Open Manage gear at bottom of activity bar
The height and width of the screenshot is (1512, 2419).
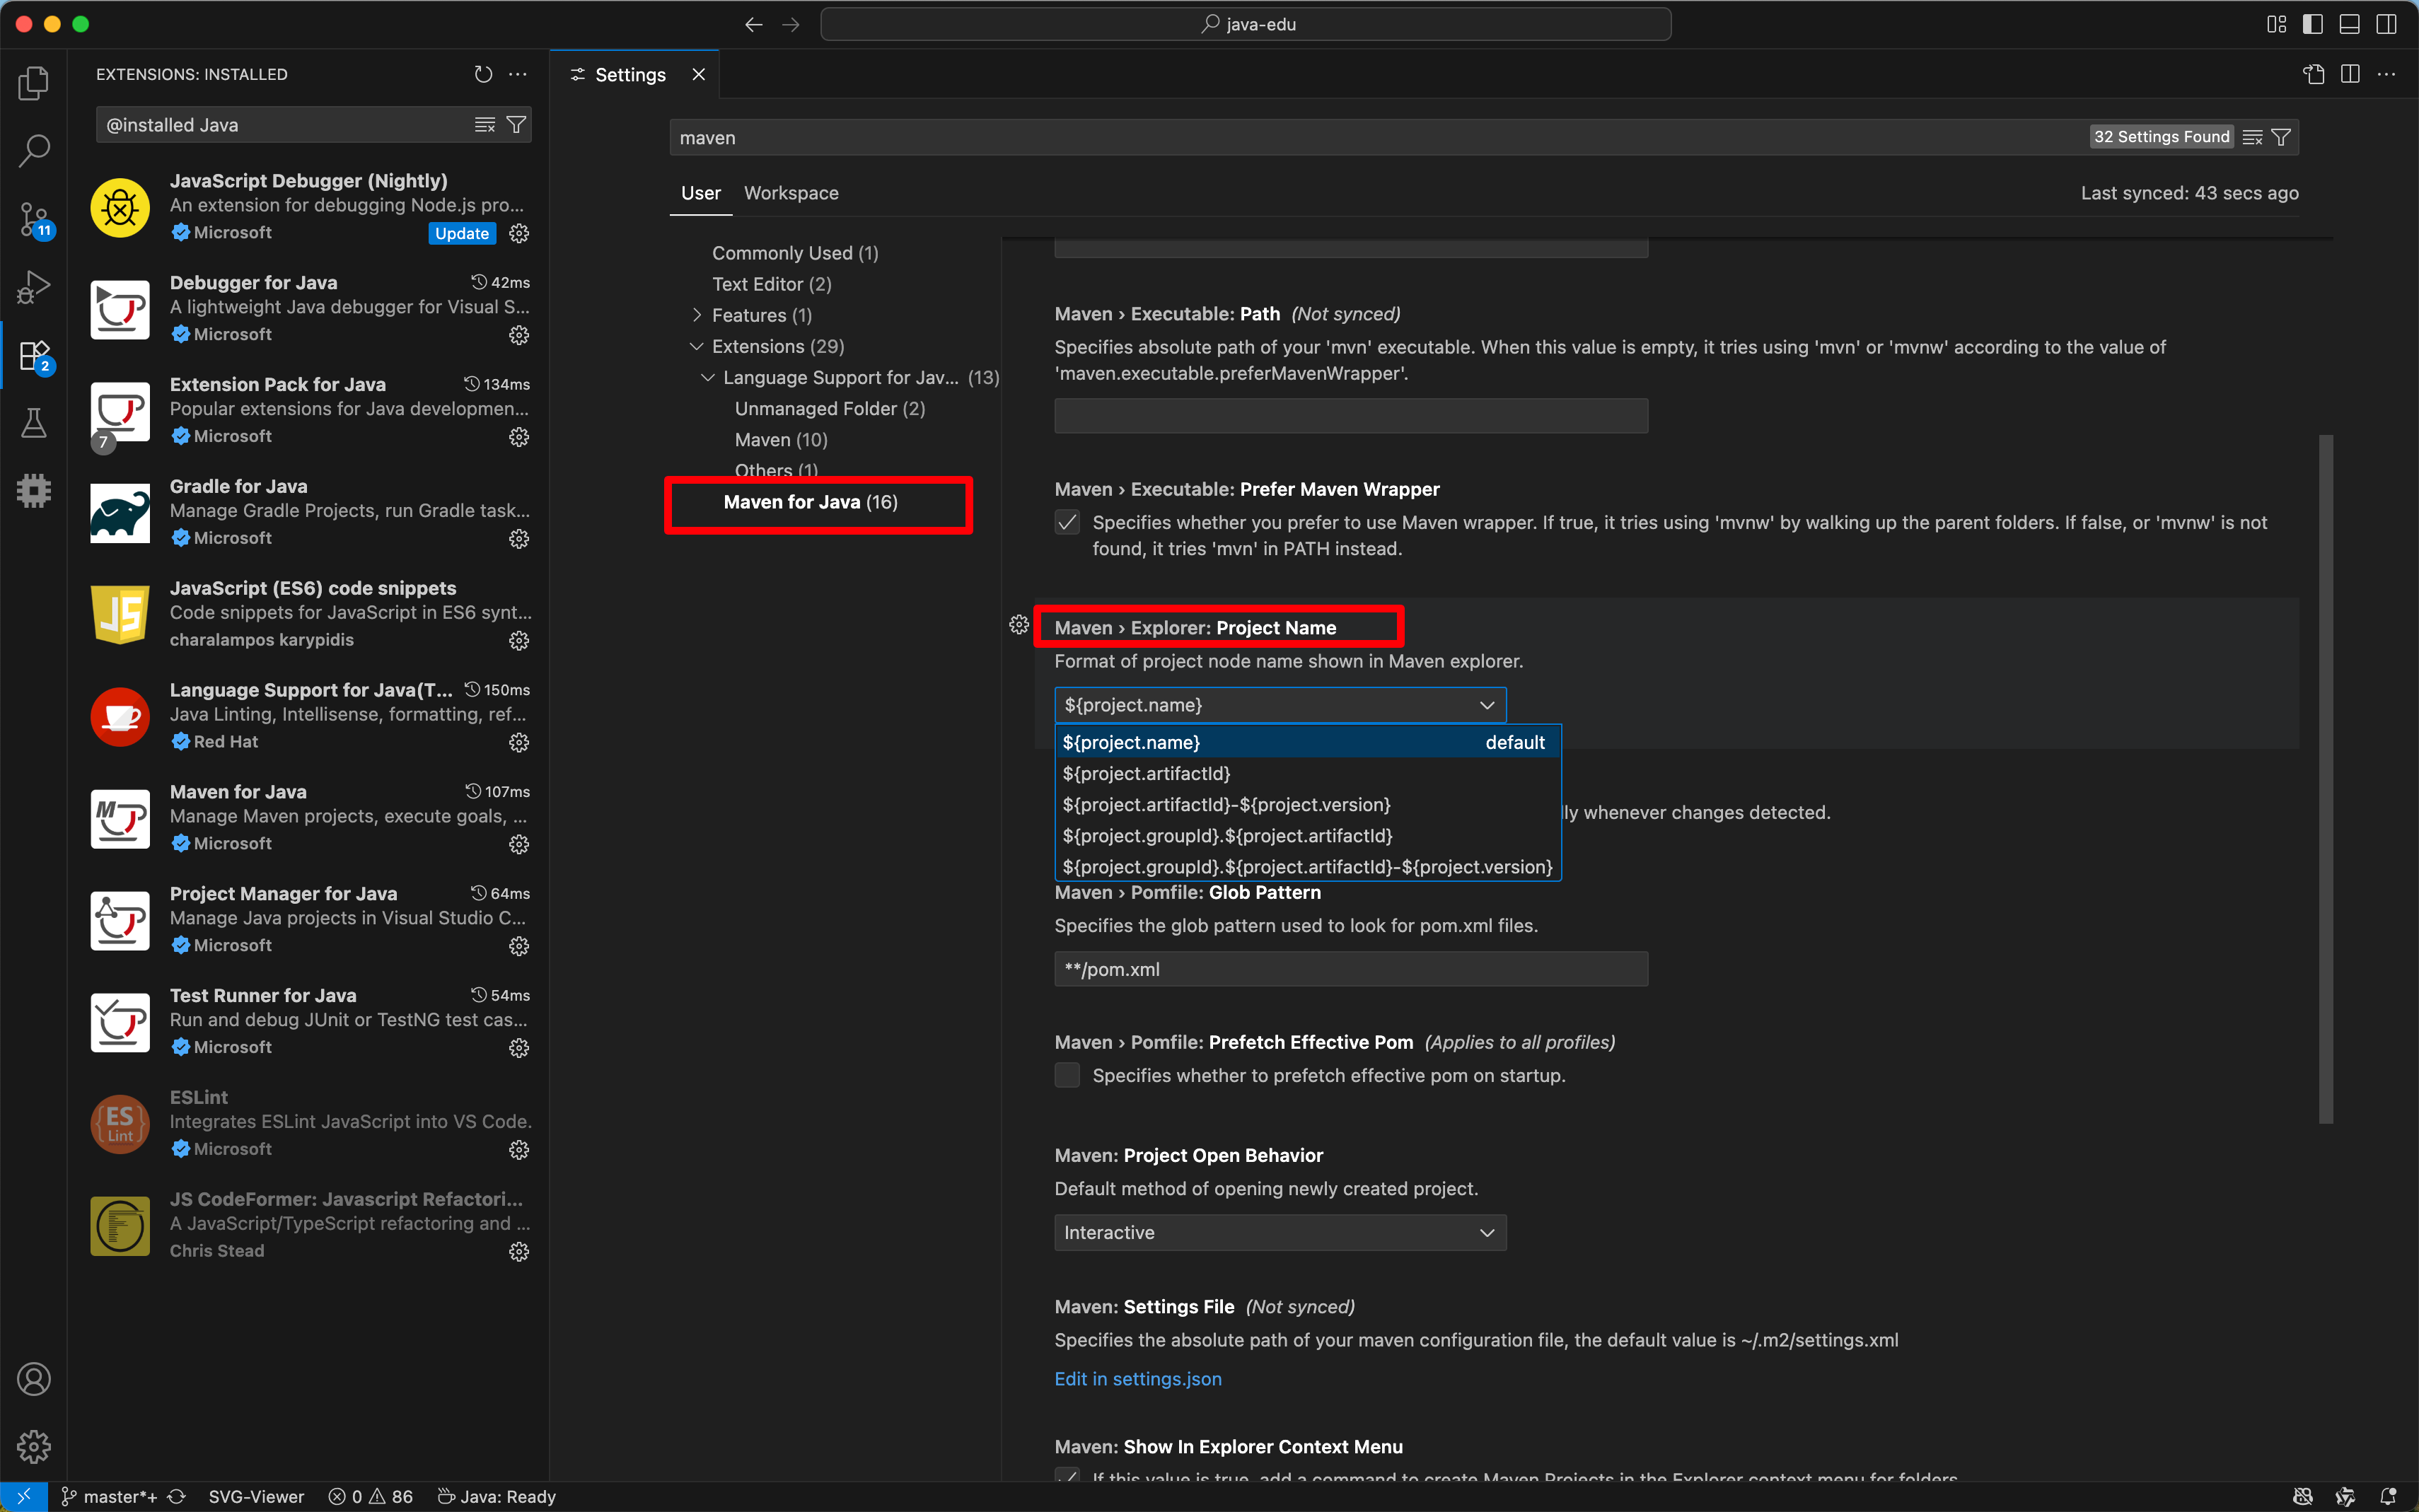coord(34,1446)
